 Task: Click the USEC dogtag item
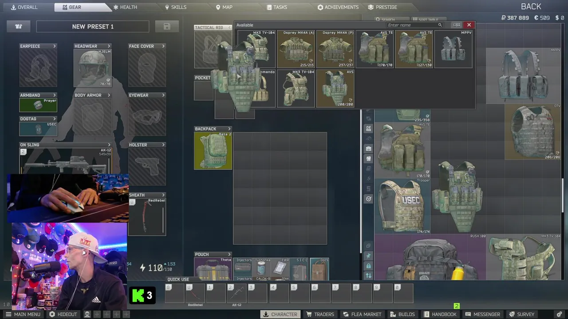38,128
